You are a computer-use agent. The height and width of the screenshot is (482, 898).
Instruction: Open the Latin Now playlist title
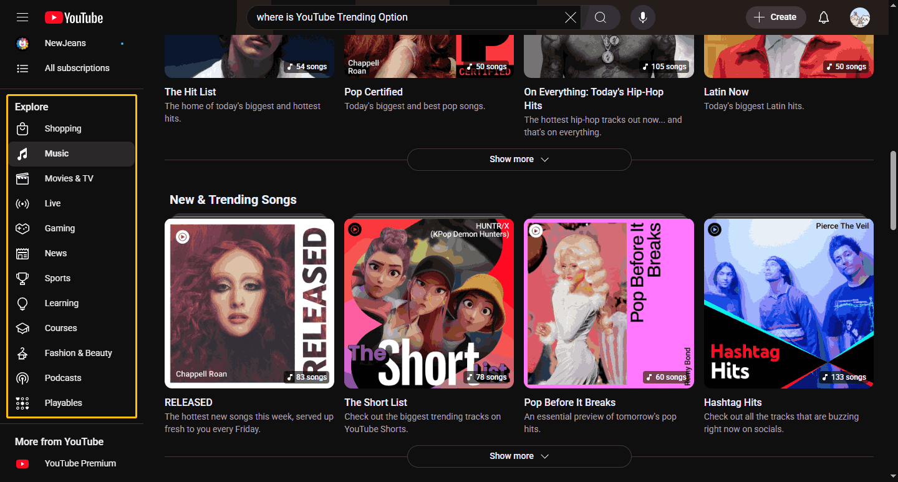[726, 92]
